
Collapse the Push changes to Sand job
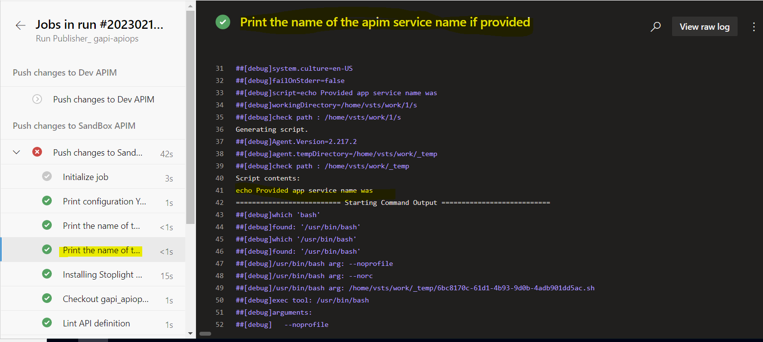[x=16, y=151]
